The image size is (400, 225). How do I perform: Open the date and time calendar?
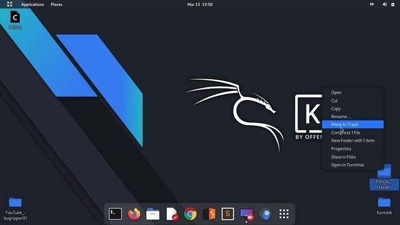(x=200, y=4)
